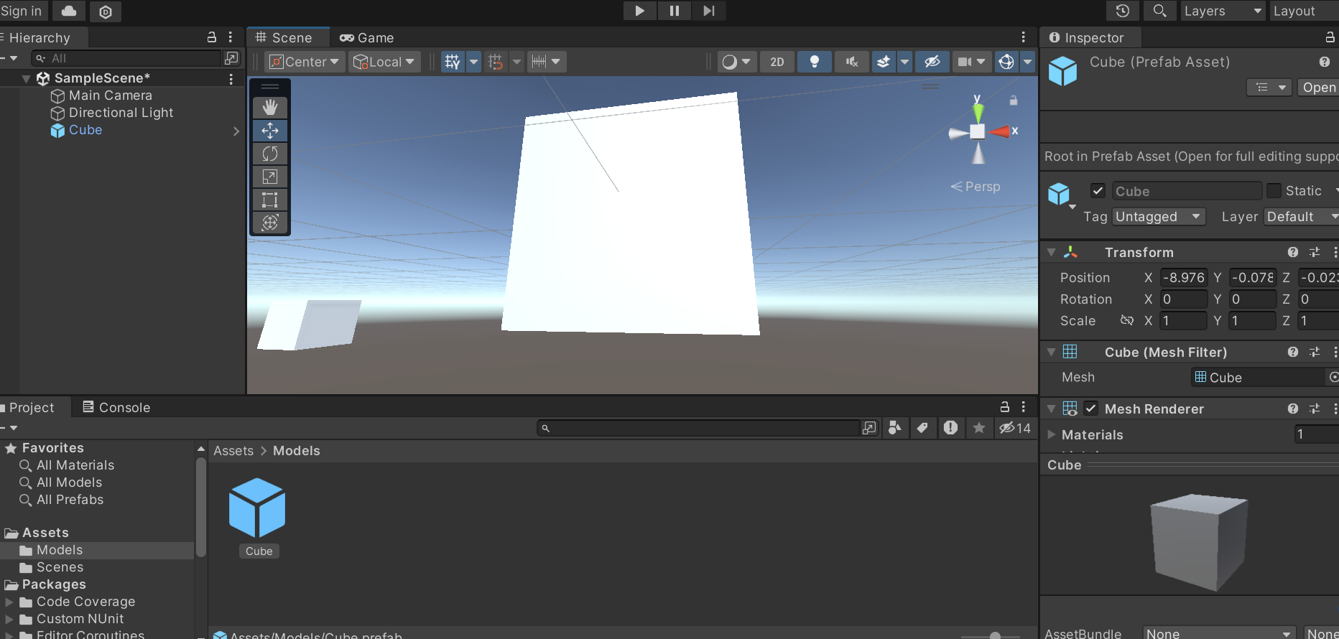
Task: Collapse the Cube Mesh Filter component
Action: (x=1052, y=352)
